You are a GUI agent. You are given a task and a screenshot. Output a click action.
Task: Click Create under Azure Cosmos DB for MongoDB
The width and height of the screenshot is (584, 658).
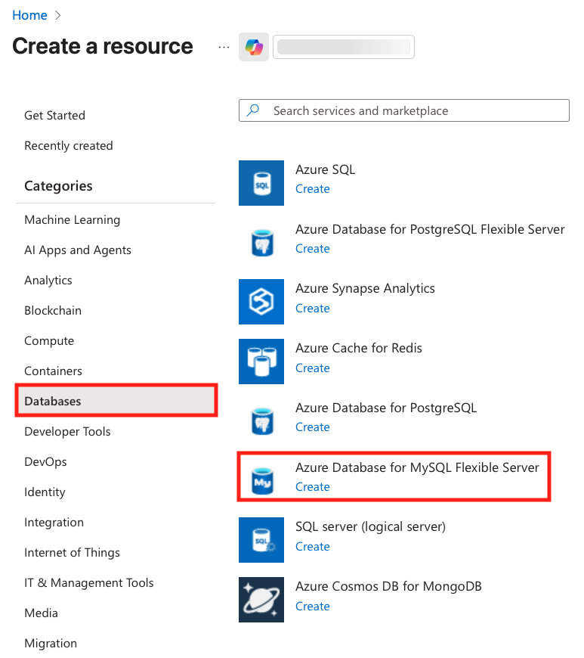click(312, 606)
